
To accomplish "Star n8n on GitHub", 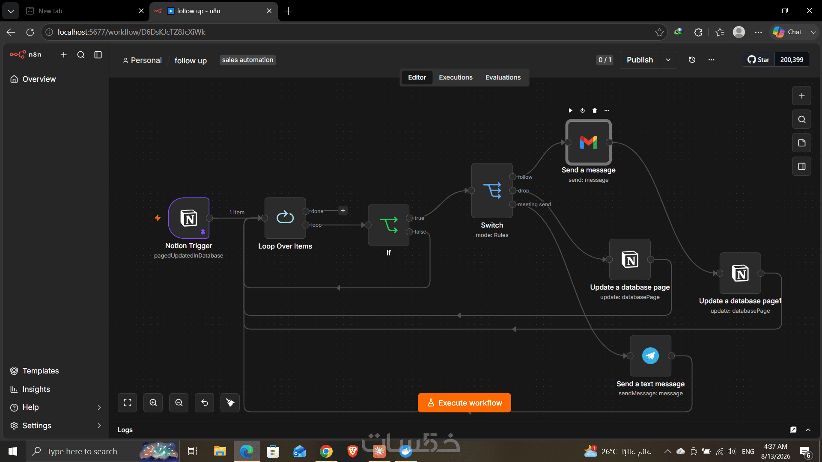I will (x=759, y=60).
